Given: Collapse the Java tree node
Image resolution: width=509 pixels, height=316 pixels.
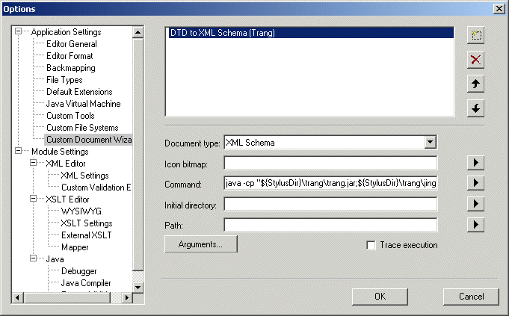Looking at the screenshot, I should 33,259.
